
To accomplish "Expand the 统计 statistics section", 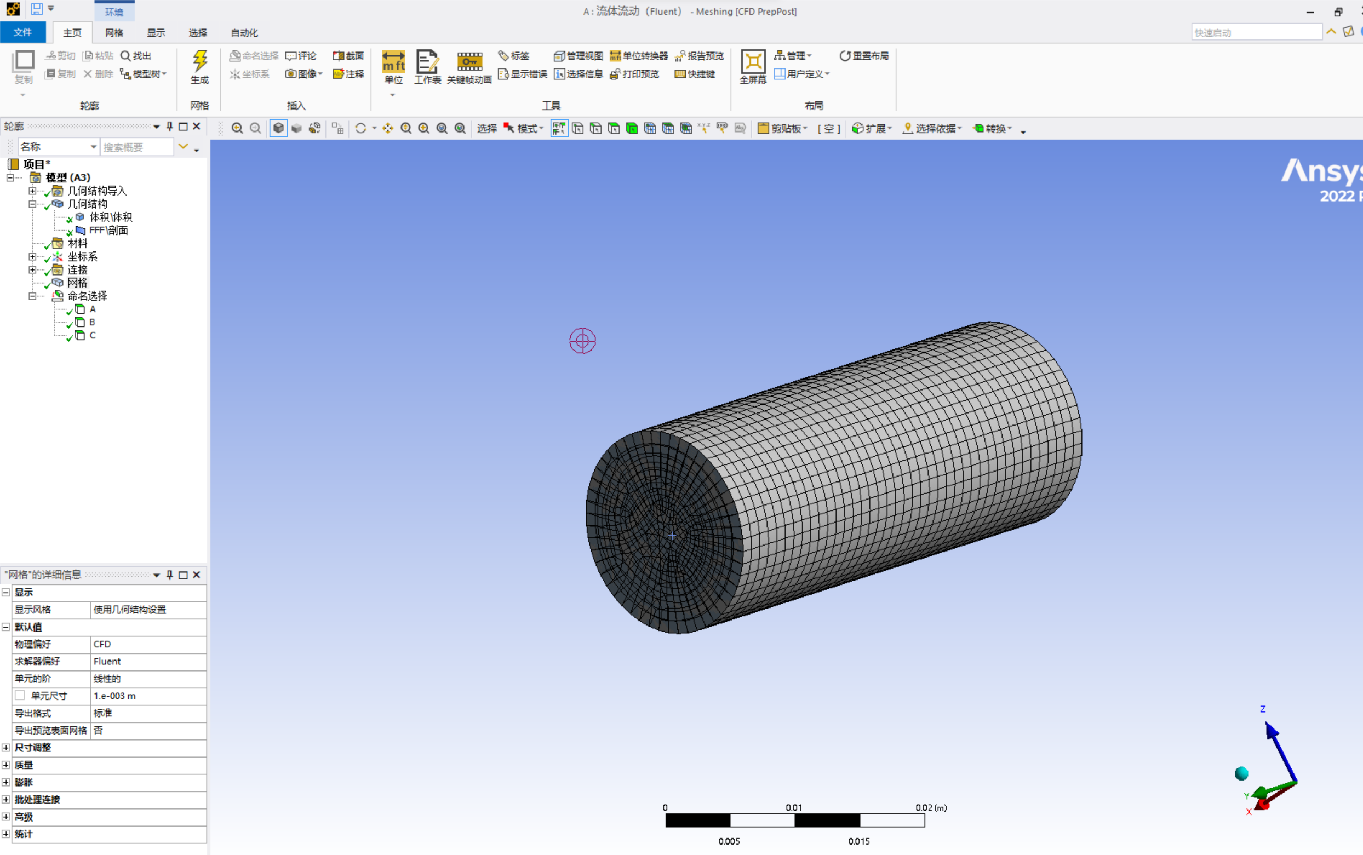I will (5, 834).
